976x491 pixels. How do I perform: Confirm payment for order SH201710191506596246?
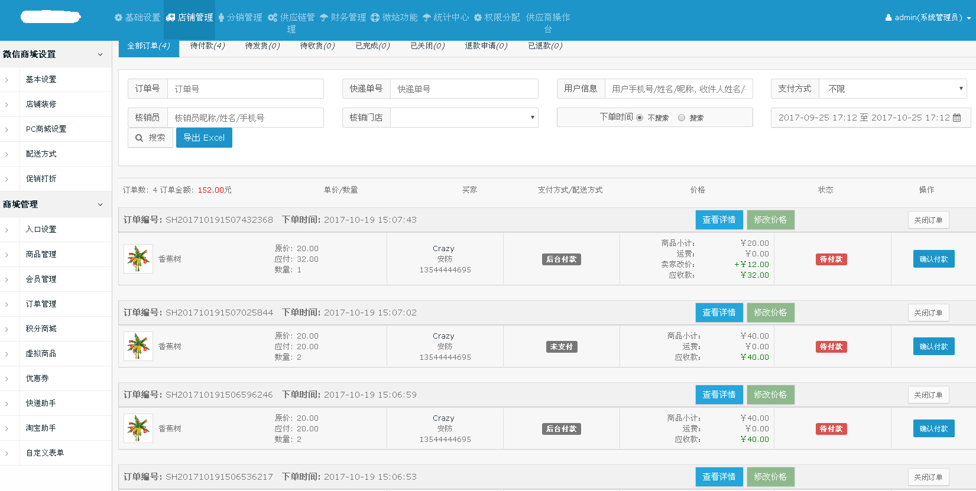(x=933, y=428)
